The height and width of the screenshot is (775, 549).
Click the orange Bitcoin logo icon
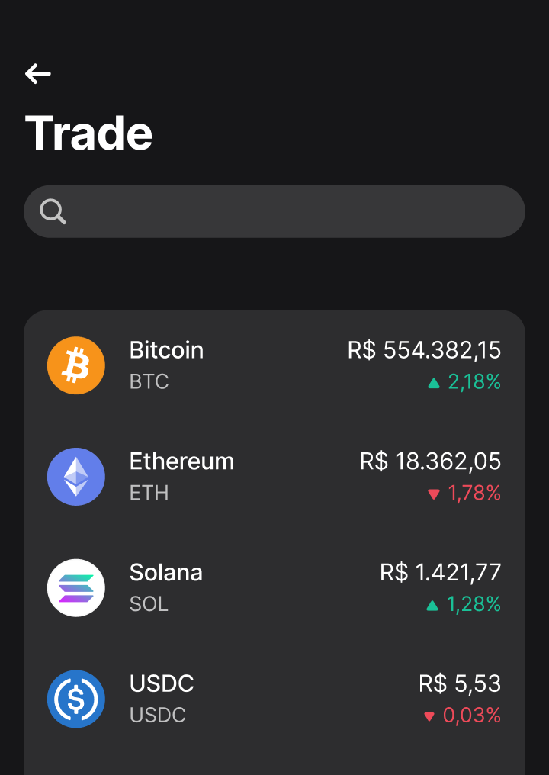coord(76,365)
